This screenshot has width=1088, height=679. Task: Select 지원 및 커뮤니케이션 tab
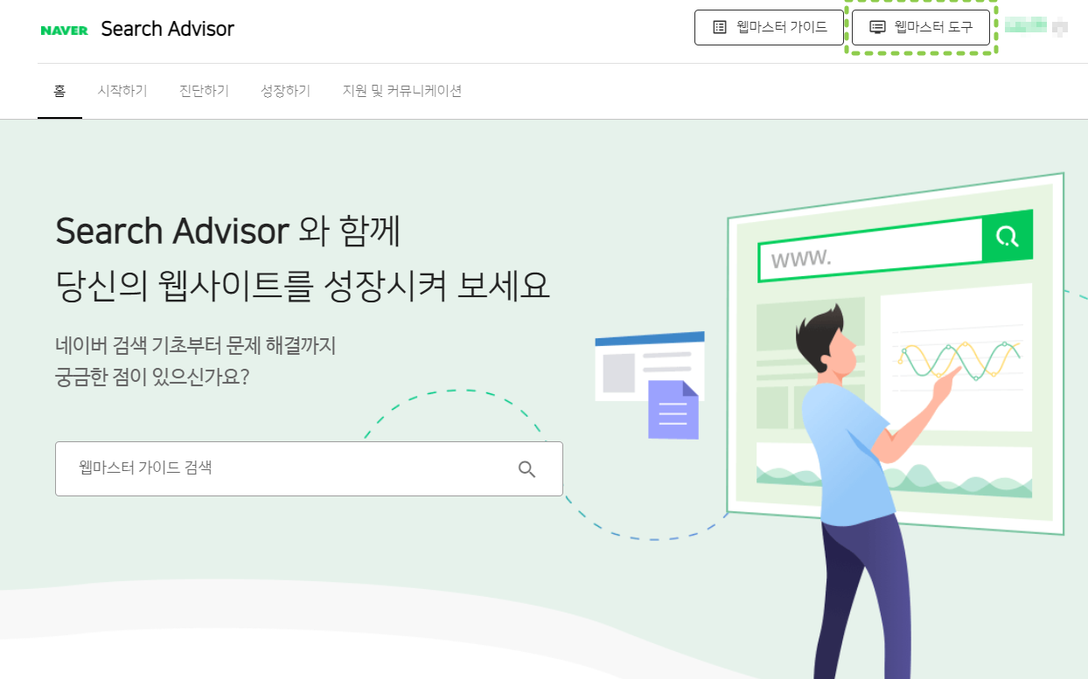pyautogui.click(x=402, y=91)
